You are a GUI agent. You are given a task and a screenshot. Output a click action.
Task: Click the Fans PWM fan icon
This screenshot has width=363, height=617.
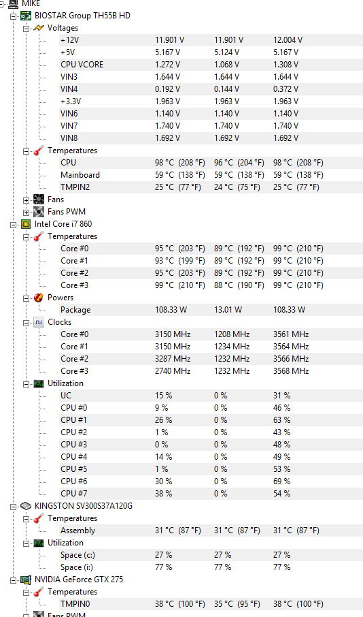click(x=39, y=212)
